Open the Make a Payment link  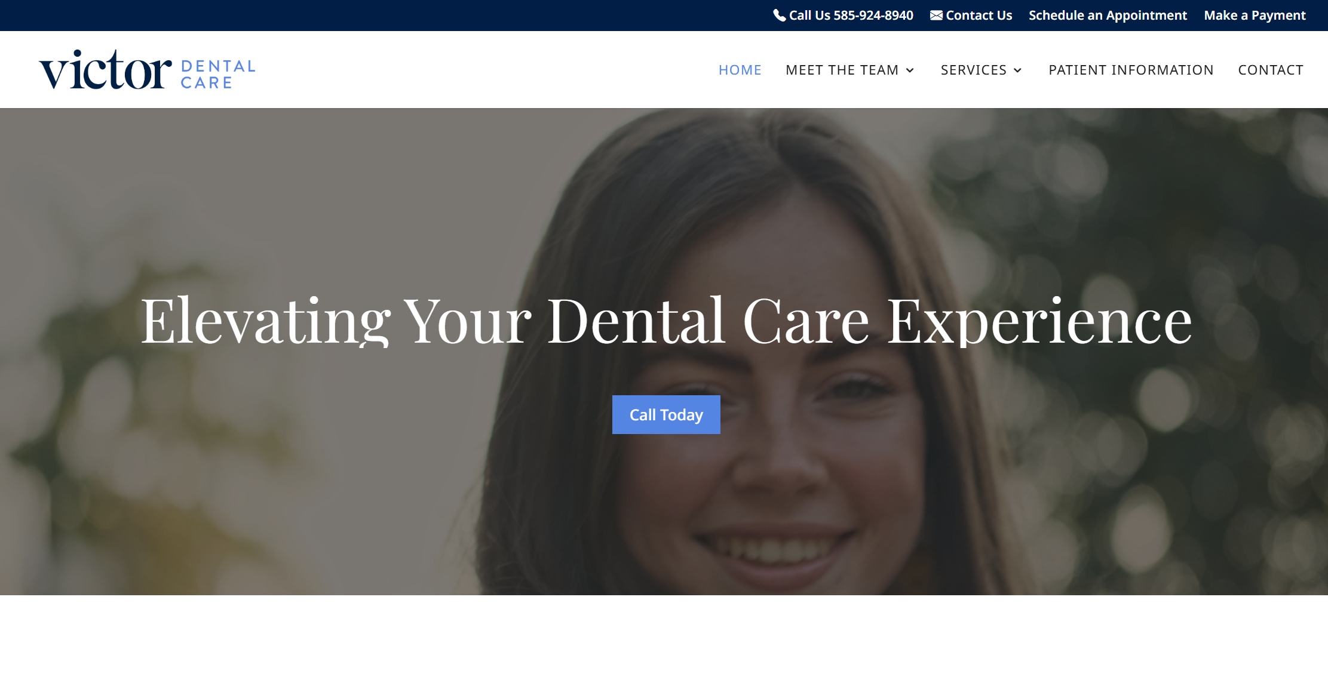1255,16
